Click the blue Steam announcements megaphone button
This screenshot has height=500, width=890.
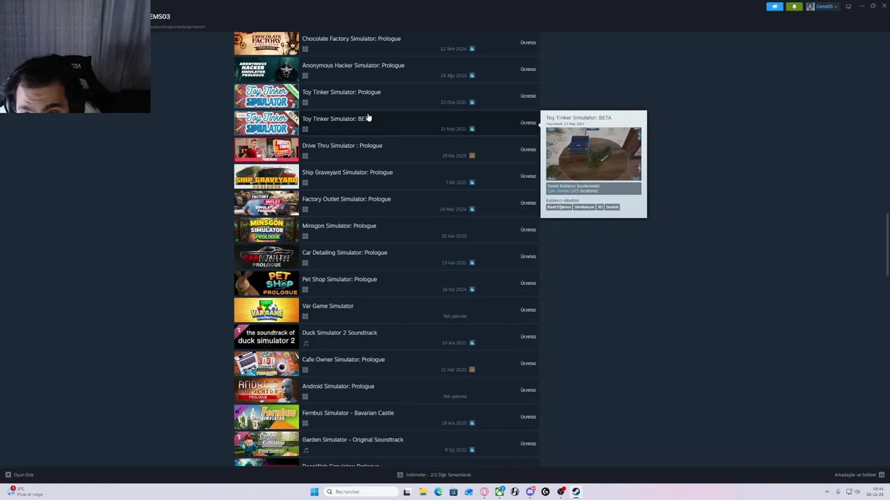pos(775,6)
